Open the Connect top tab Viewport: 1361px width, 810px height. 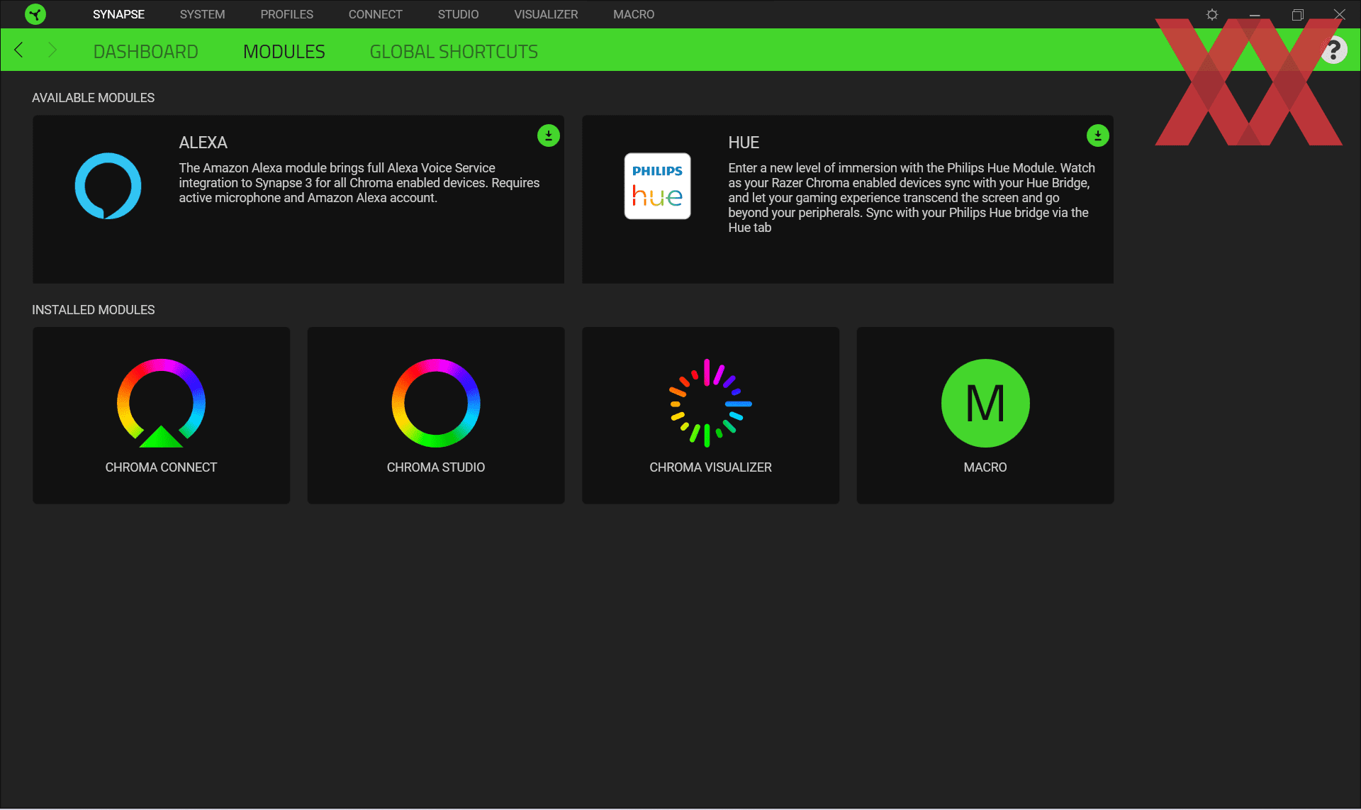pyautogui.click(x=375, y=14)
